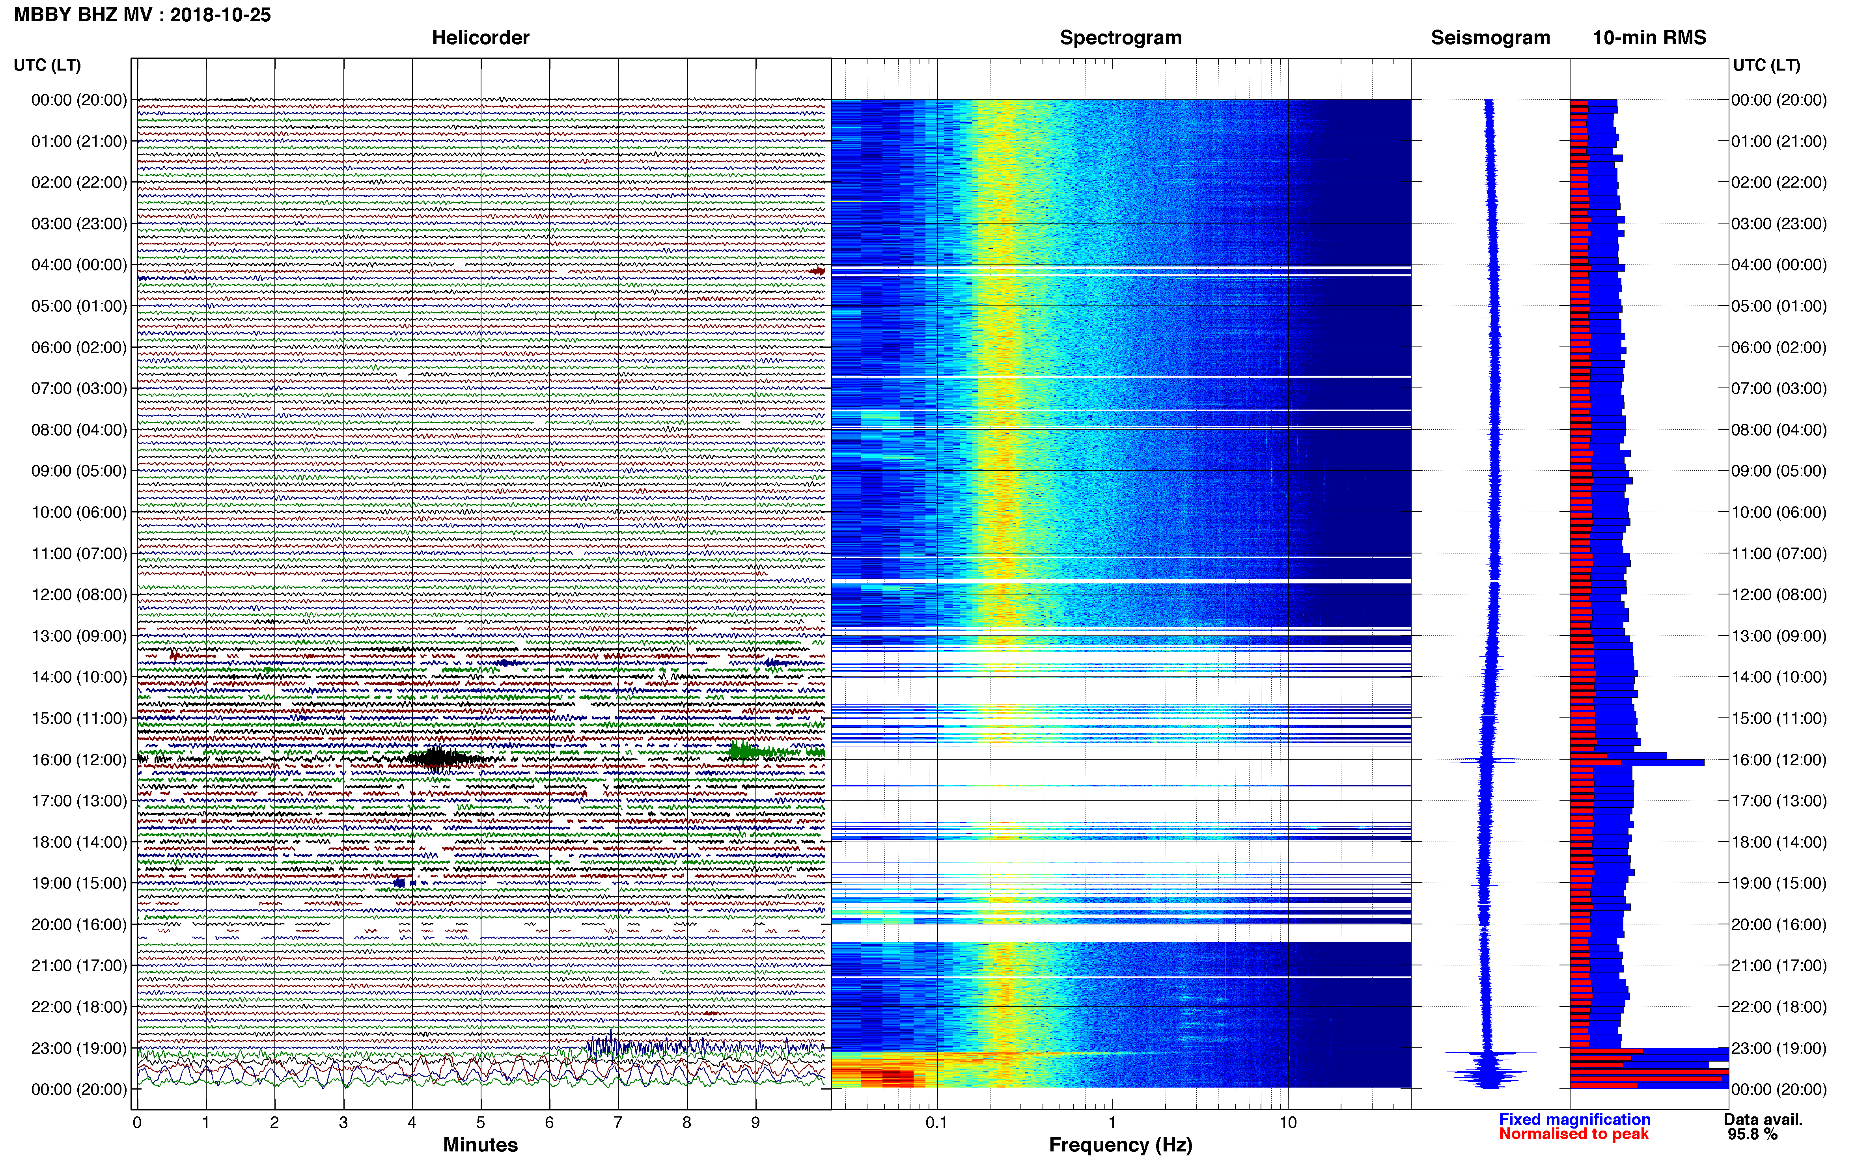Click minute tick label 7 on the Helicorder axis
Image resolution: width=1869 pixels, height=1168 pixels.
click(x=618, y=1122)
